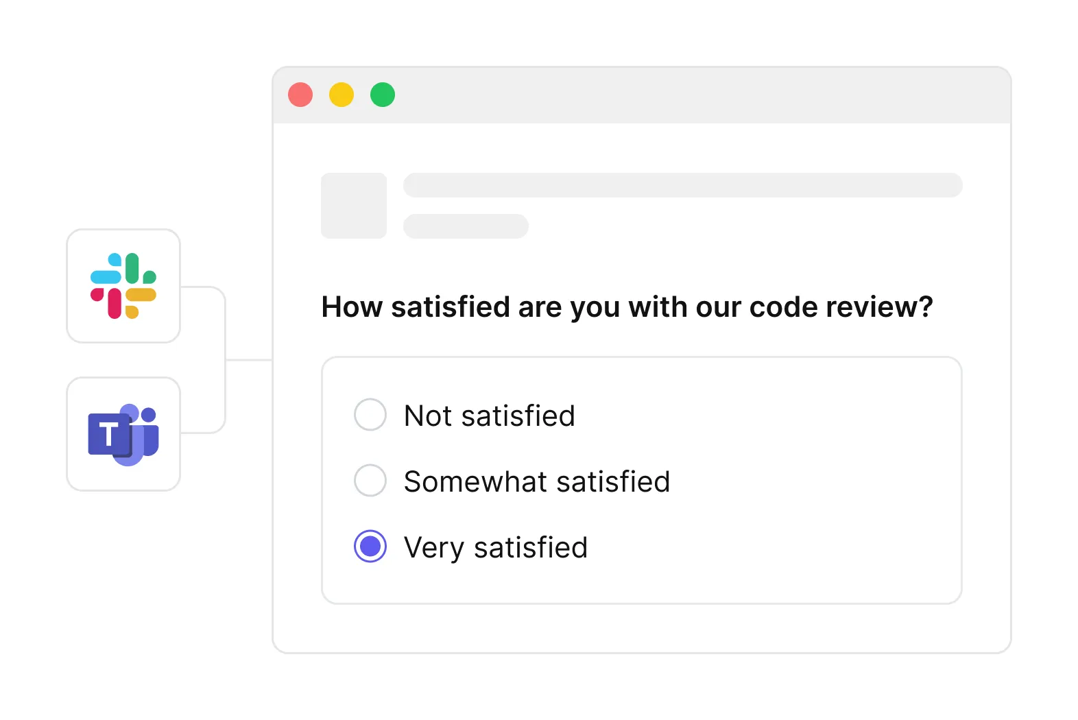Click the "Very satisfied" option text
This screenshot has height=720, width=1078.
[x=496, y=548]
